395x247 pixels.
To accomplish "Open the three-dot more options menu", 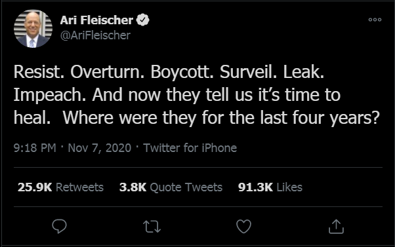I will 375,20.
